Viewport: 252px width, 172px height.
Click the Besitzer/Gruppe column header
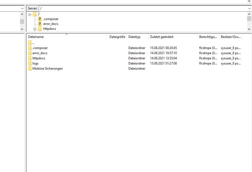tap(230, 37)
